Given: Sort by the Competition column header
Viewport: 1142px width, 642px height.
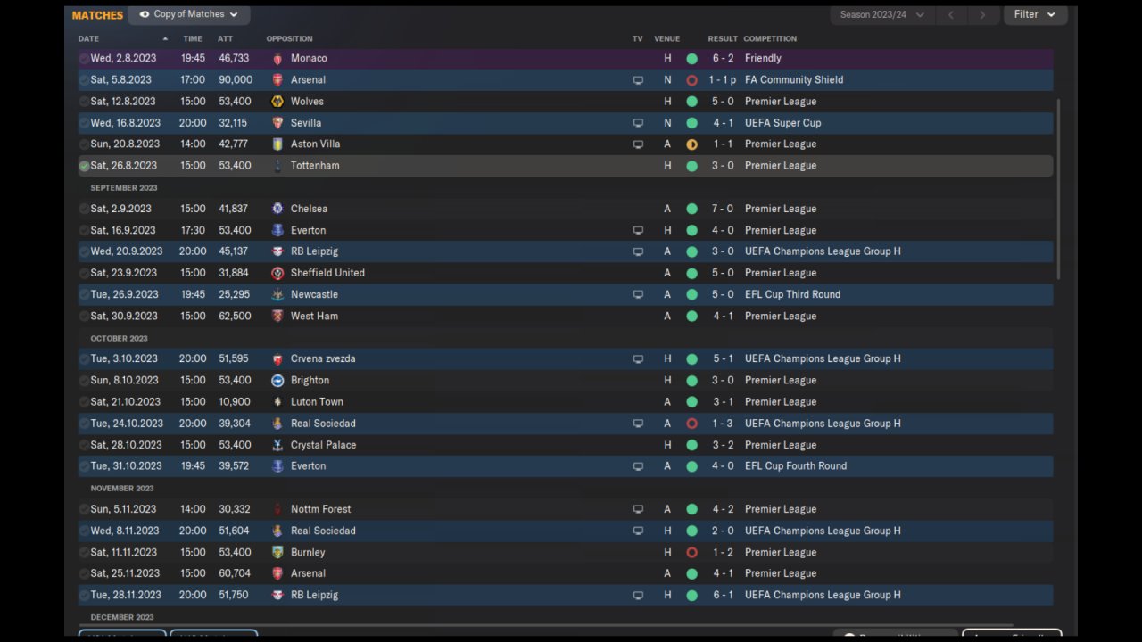Looking at the screenshot, I should coord(770,38).
